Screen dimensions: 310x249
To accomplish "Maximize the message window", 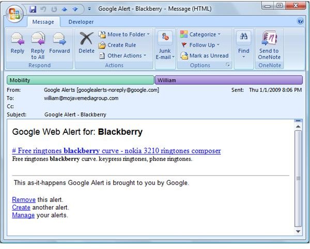I will click(280, 6).
